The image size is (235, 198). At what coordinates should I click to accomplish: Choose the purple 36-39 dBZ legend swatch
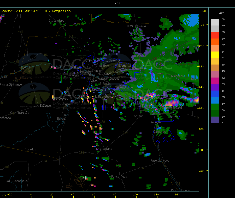[x=215, y=87]
